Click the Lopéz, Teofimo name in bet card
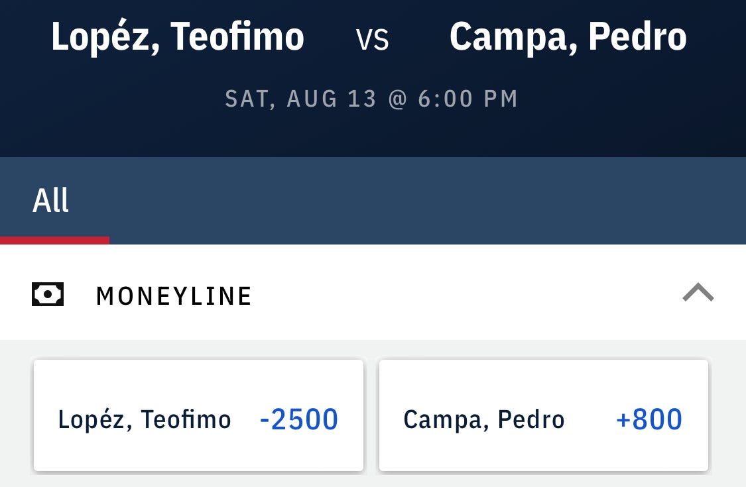The height and width of the screenshot is (487, 746). [145, 419]
